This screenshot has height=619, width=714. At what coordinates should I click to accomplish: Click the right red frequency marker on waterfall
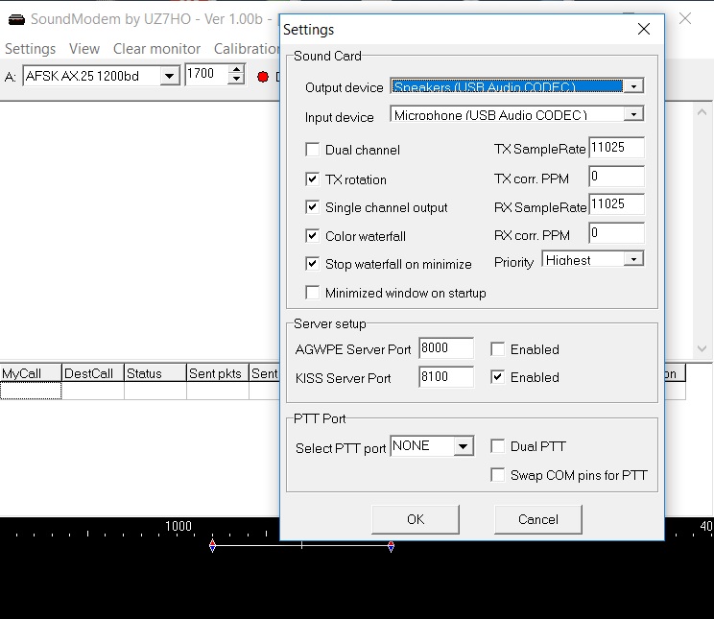391,546
